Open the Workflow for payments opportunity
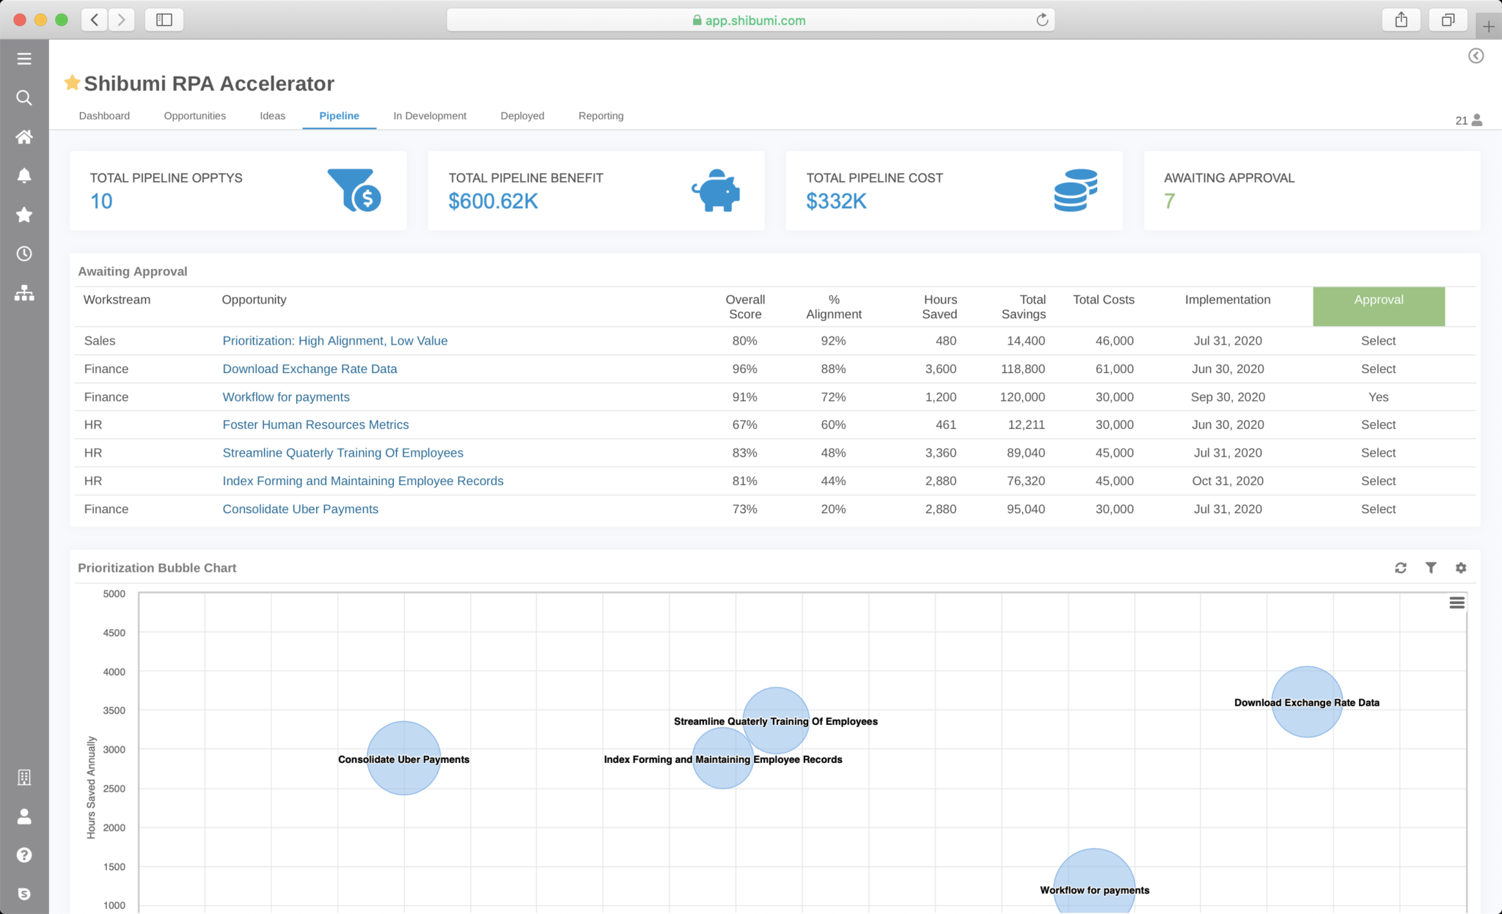 tap(286, 397)
